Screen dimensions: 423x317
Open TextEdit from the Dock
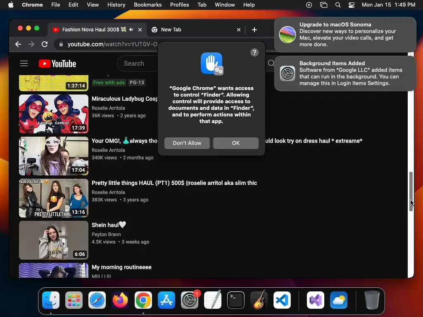tap(213, 300)
